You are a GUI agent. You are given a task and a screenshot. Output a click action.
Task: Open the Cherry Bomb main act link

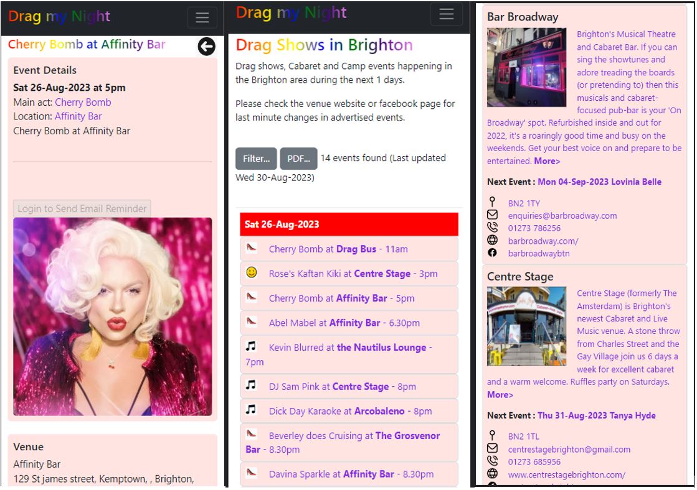83,103
